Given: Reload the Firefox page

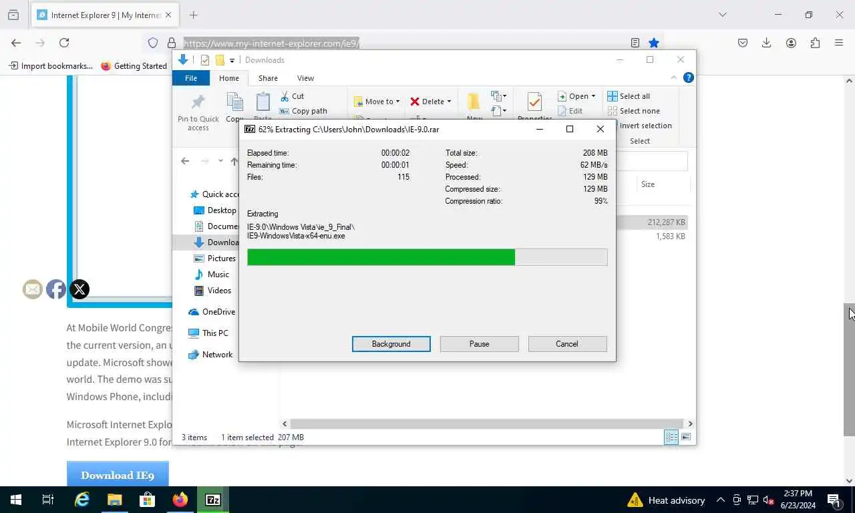Looking at the screenshot, I should pos(64,43).
